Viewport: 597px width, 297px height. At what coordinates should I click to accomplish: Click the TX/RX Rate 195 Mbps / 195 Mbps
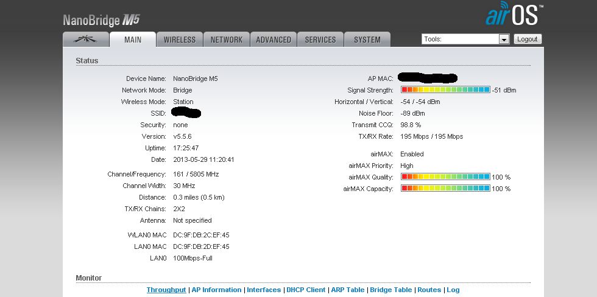pyautogui.click(x=432, y=136)
